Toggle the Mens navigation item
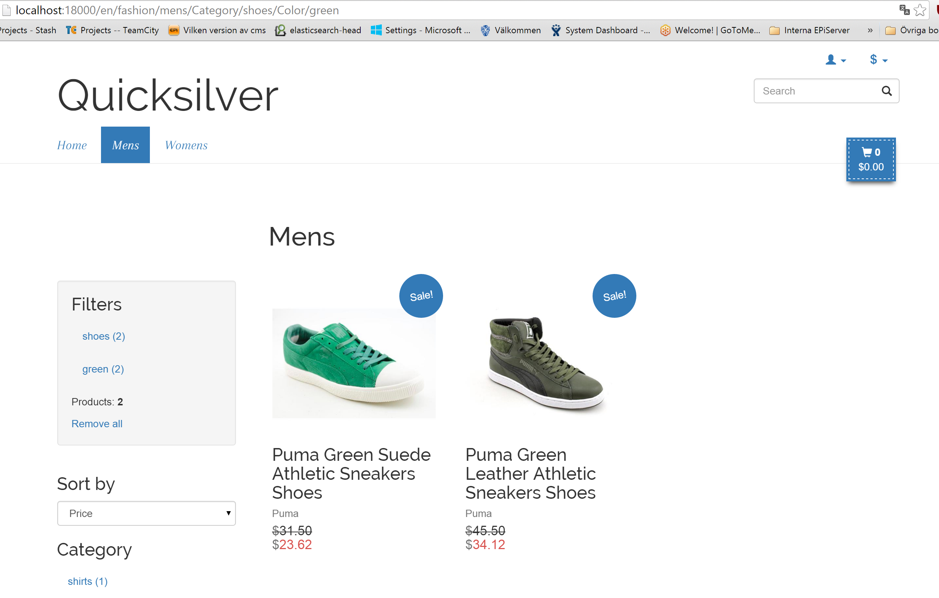 (125, 145)
